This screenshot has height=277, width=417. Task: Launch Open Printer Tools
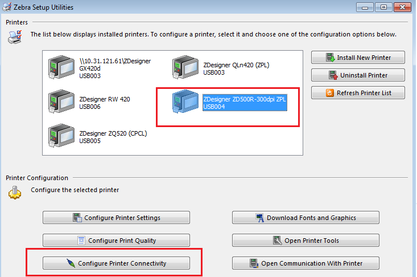pyautogui.click(x=305, y=241)
